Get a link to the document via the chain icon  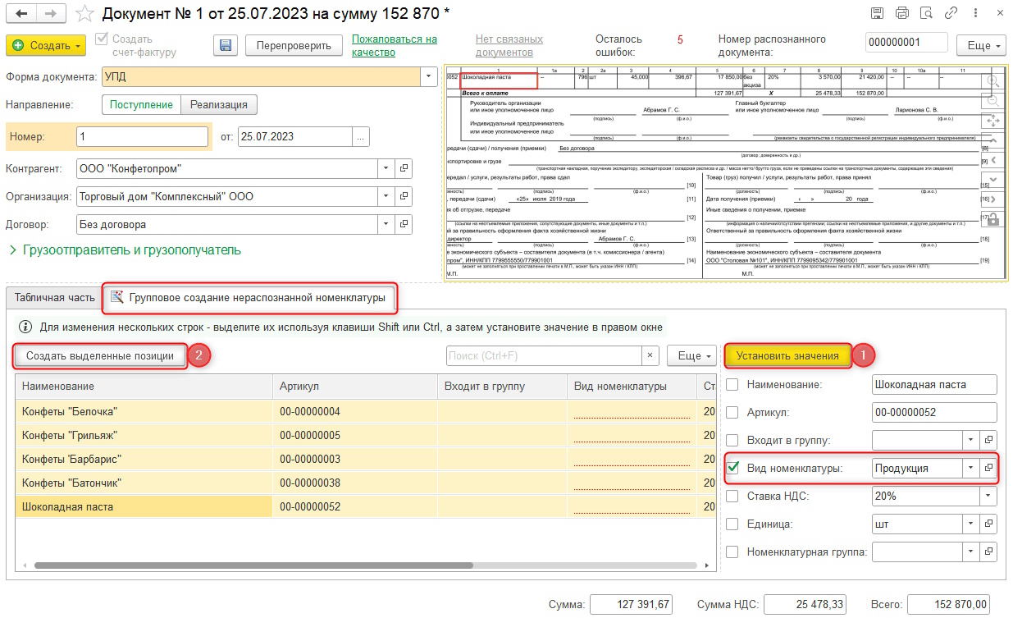point(951,13)
